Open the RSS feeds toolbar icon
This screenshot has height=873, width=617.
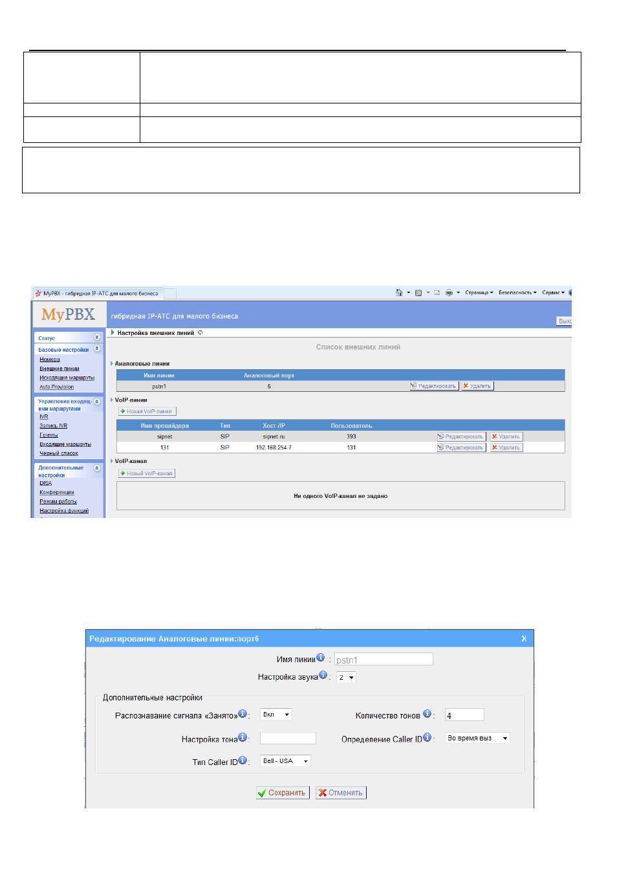click(x=418, y=293)
